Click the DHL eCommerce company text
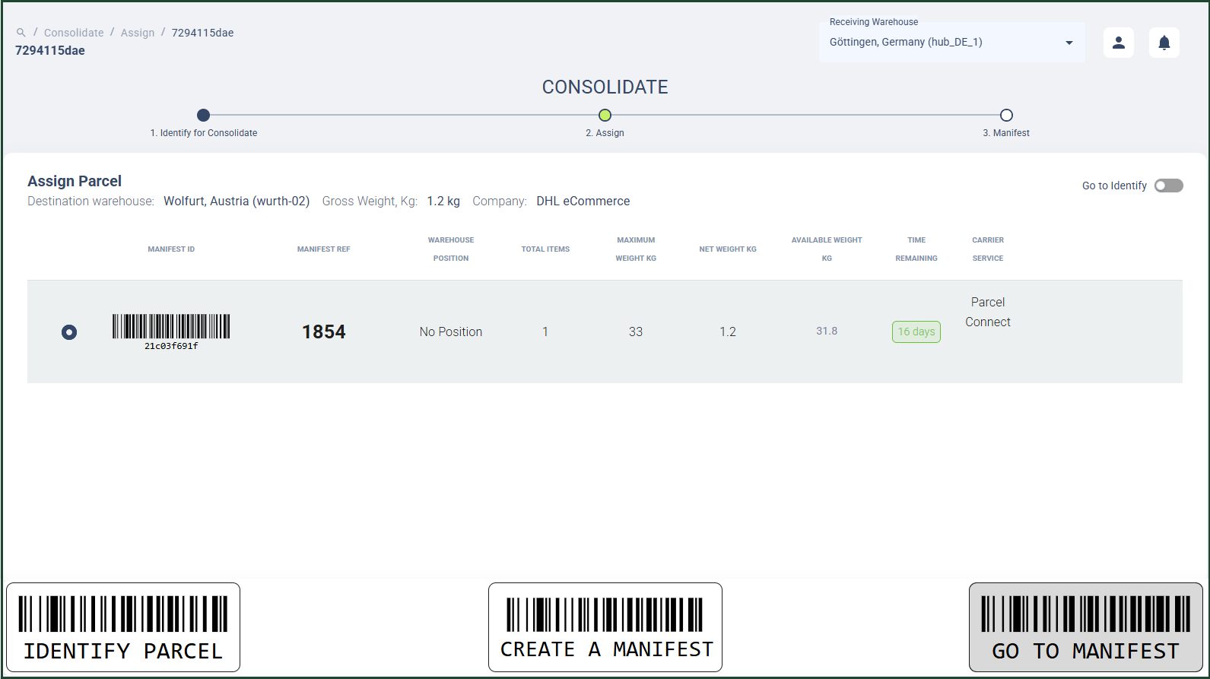The height and width of the screenshot is (679, 1210). click(x=583, y=201)
